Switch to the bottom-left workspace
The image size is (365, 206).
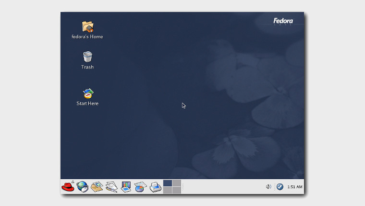pos(168,190)
